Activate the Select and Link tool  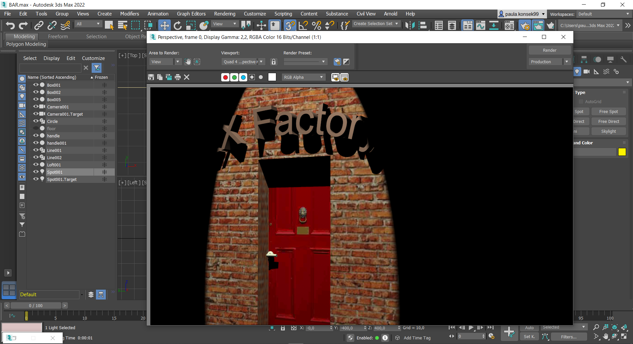39,25
